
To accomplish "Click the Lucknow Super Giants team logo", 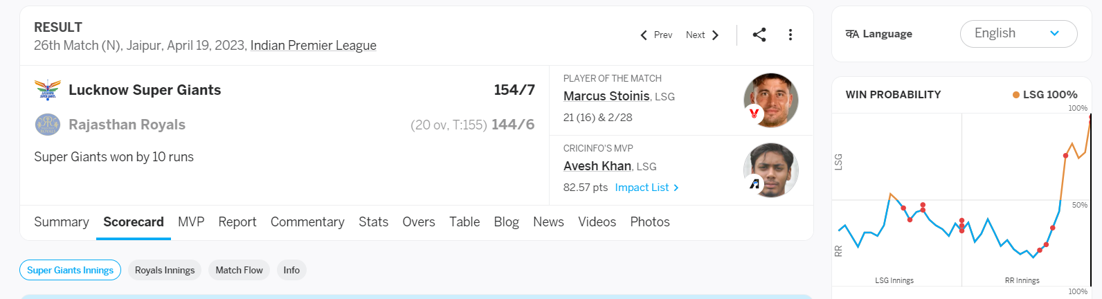I will (48, 90).
